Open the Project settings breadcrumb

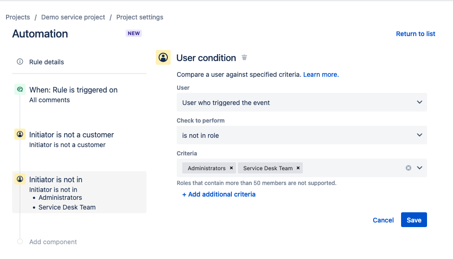[140, 17]
